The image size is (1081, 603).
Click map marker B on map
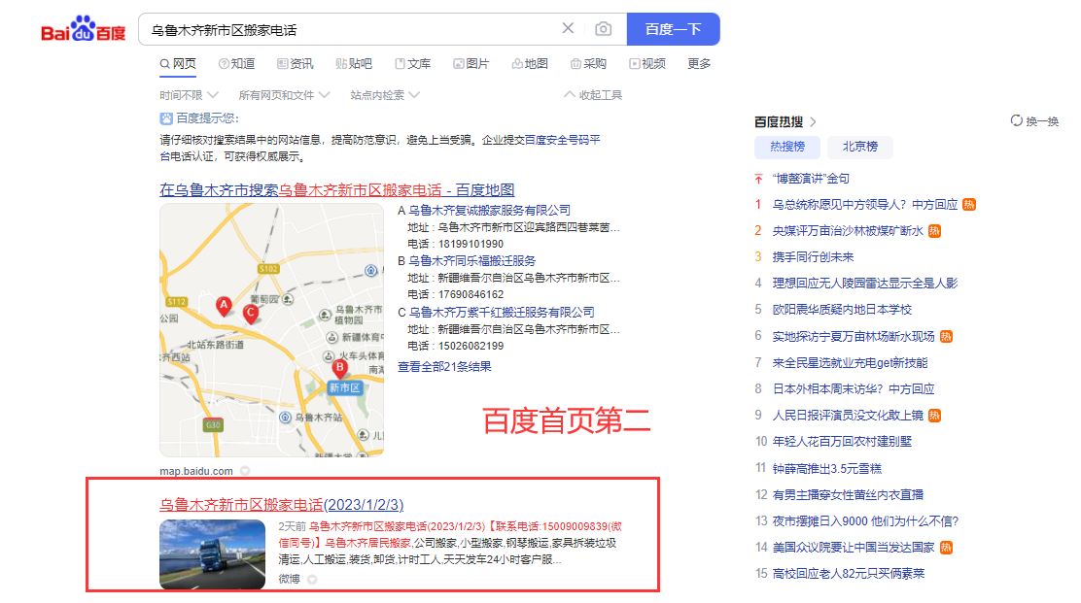coord(339,369)
